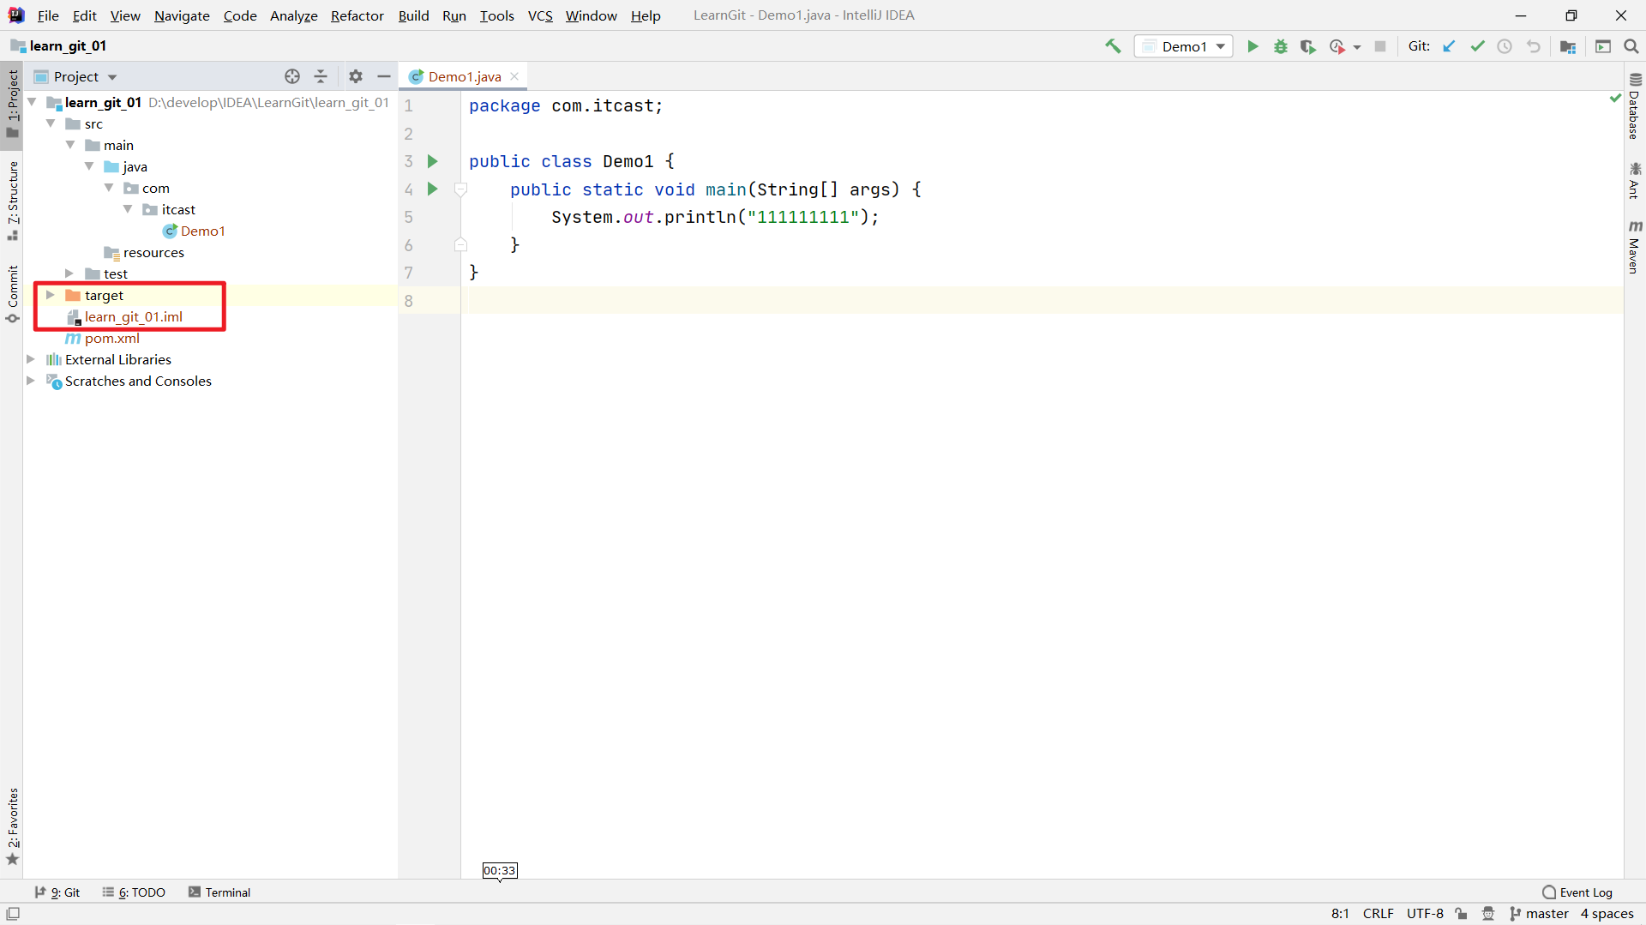Start debugging with the bug icon
Viewport: 1646px width, 925px height.
tap(1281, 46)
